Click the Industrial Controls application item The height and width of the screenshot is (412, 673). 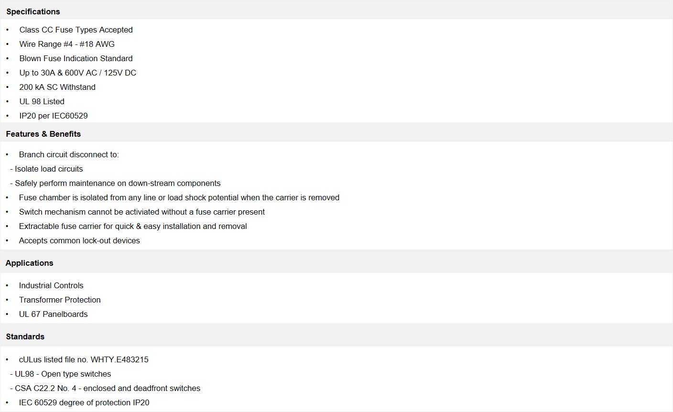pos(51,285)
